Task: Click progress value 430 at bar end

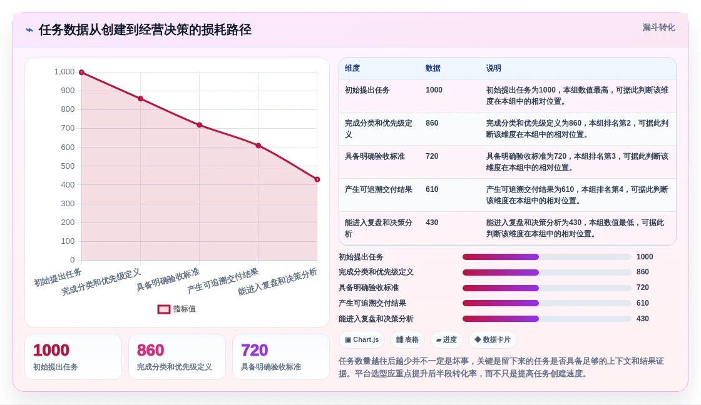Action: pyautogui.click(x=642, y=319)
